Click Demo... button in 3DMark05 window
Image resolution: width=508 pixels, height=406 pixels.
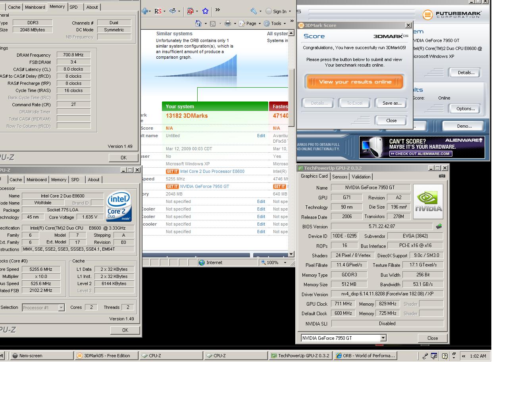coord(464,126)
